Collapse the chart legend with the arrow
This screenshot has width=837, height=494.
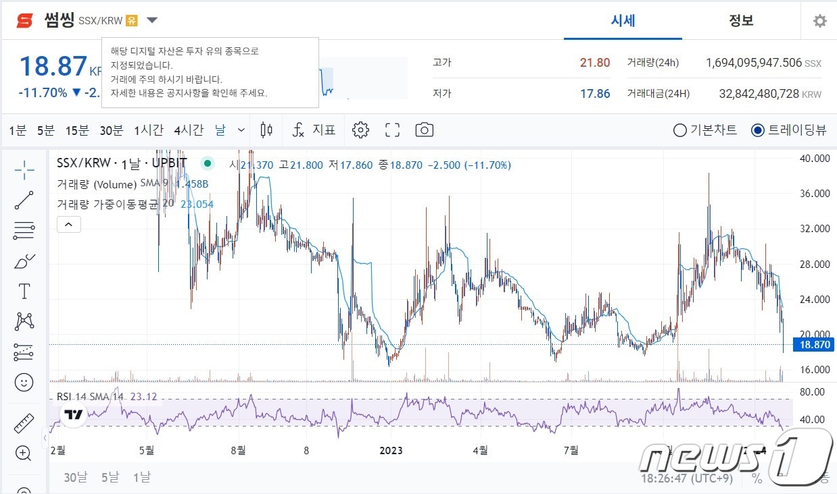tap(68, 224)
